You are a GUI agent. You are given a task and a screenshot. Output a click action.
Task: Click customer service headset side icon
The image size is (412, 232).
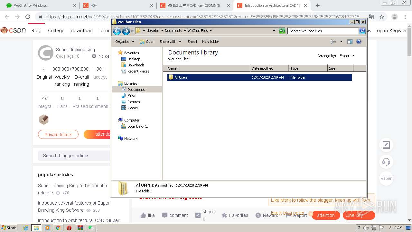[x=386, y=162]
